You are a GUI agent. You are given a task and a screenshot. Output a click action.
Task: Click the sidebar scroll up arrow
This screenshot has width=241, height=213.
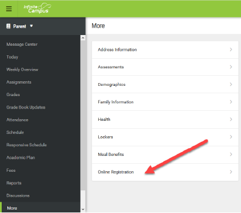83,38
